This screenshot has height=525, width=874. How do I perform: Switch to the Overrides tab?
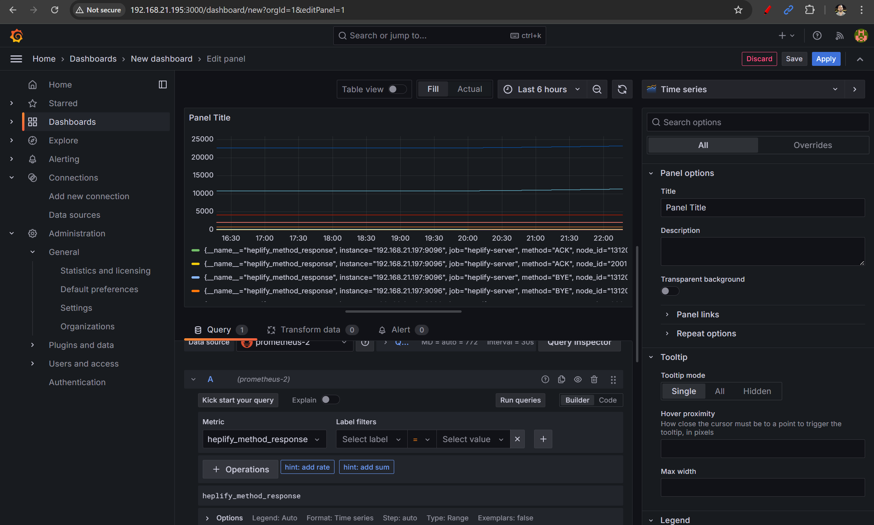click(813, 145)
